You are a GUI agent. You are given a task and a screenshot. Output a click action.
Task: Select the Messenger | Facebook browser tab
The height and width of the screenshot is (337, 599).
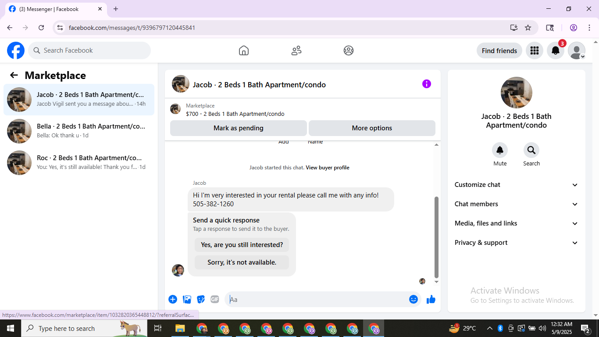(55, 9)
